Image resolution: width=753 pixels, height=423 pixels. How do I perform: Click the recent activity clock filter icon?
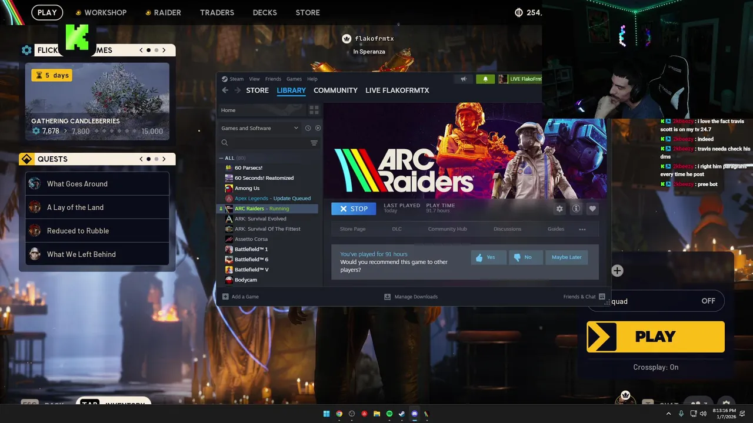(308, 128)
